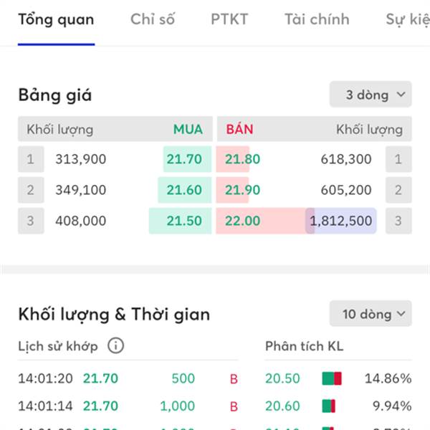This screenshot has height=430, width=430.
Task: Tap the 20.50 volume analysis color bar
Action: tap(332, 378)
